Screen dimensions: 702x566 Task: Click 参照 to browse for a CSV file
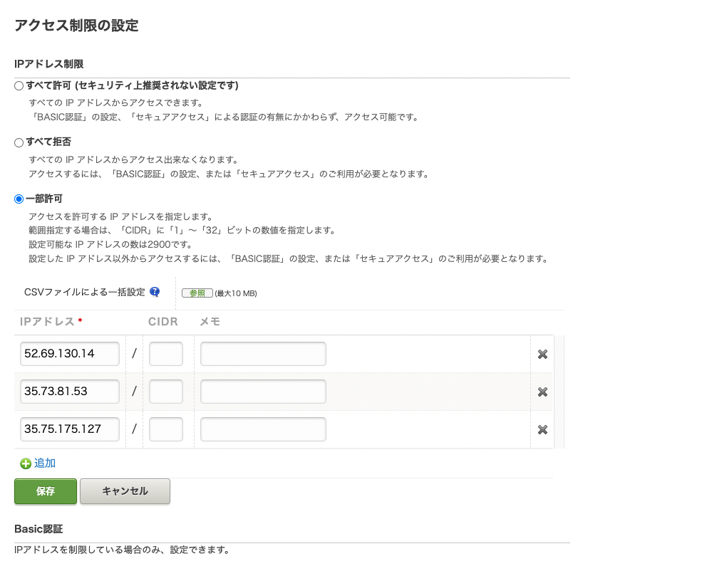tap(197, 293)
